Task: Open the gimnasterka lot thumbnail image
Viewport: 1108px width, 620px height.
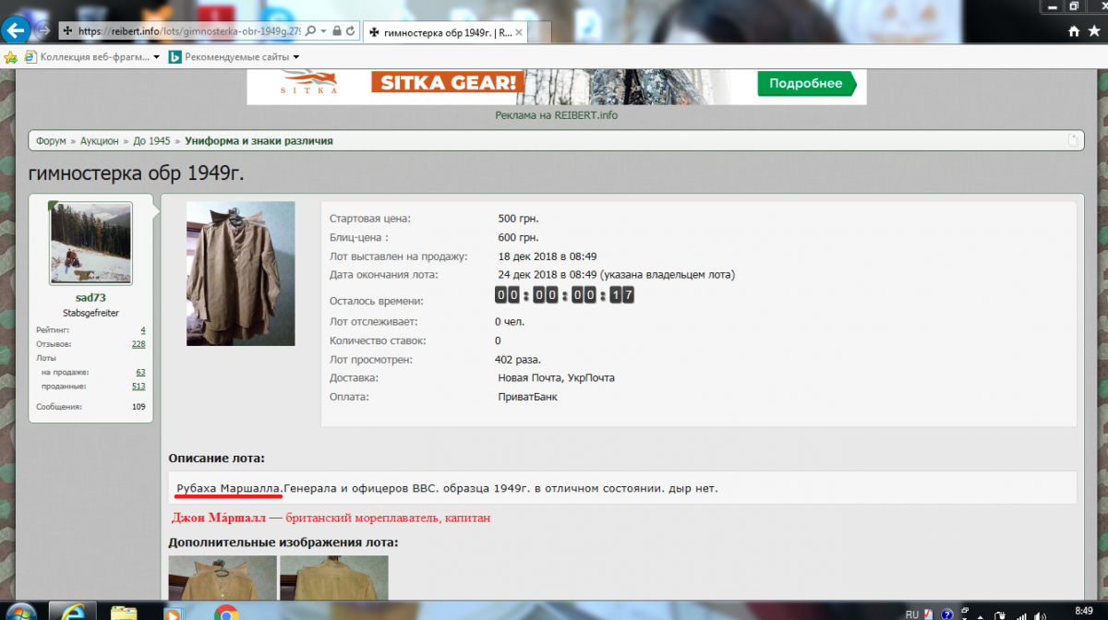Action: coord(240,273)
